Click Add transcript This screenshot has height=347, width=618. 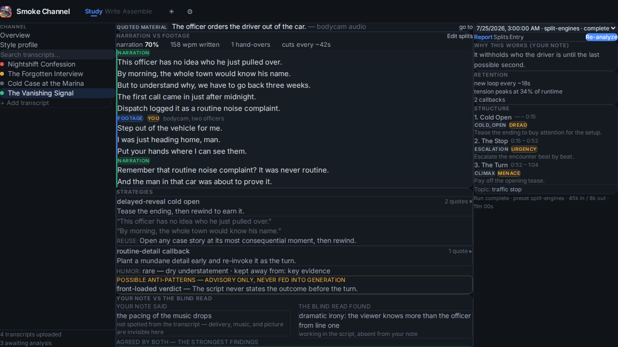[56, 103]
